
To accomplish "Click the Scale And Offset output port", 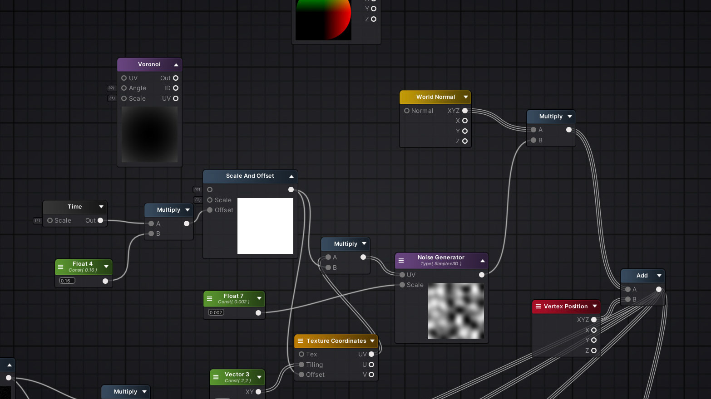I will pyautogui.click(x=291, y=190).
